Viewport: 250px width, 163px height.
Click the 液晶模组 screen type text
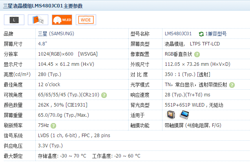click(174, 44)
